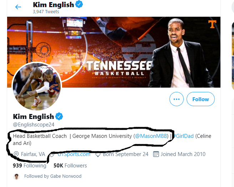Click the @Englishscope24 handle
Image resolution: width=234 pixels, height=187 pixels.
tap(34, 125)
